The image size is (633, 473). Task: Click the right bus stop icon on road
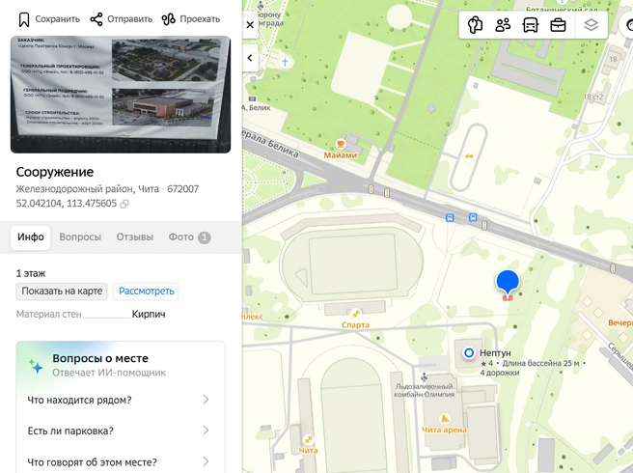point(472,217)
